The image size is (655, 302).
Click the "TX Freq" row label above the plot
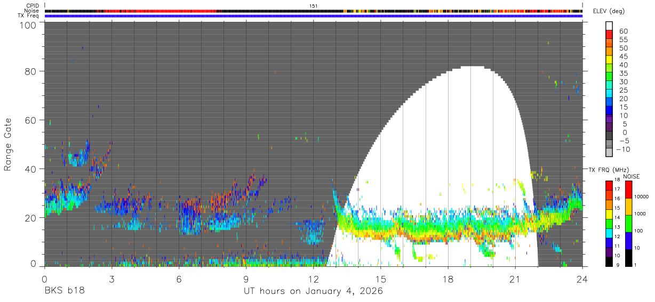[29, 16]
